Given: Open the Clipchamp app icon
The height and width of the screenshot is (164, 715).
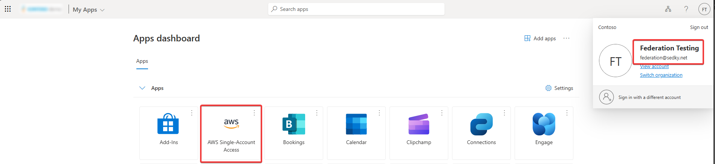Looking at the screenshot, I should pyautogui.click(x=419, y=124).
